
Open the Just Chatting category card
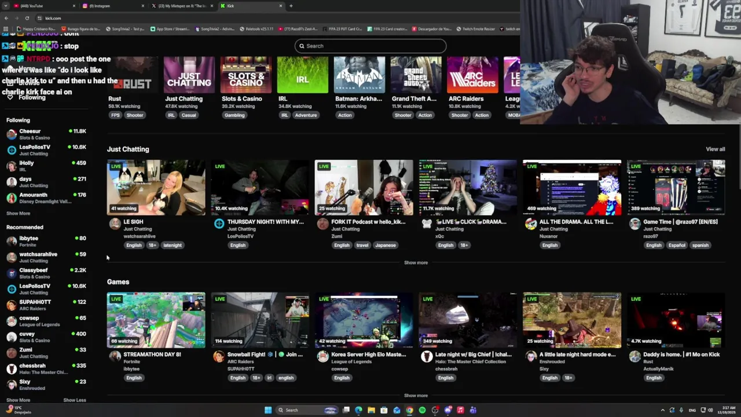click(x=189, y=75)
